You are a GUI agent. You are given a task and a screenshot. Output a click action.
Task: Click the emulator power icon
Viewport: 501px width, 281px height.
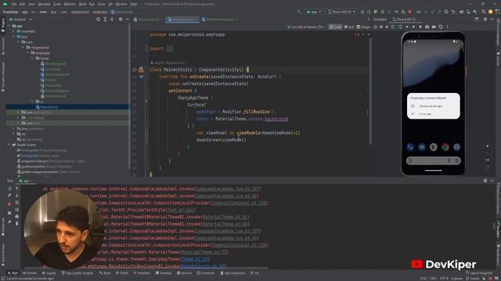point(376,27)
